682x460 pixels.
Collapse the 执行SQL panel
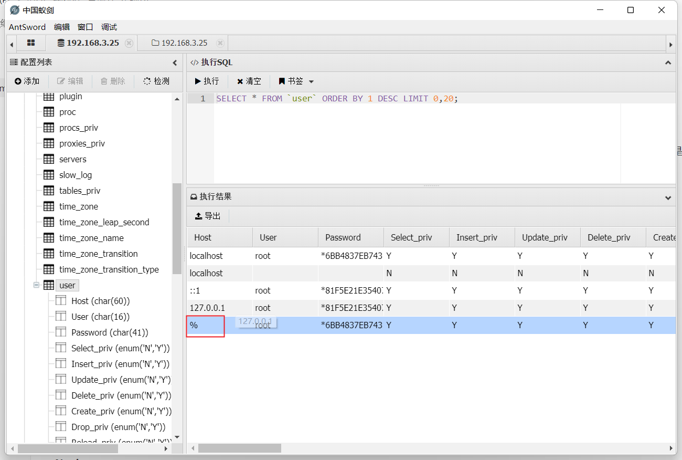point(668,62)
